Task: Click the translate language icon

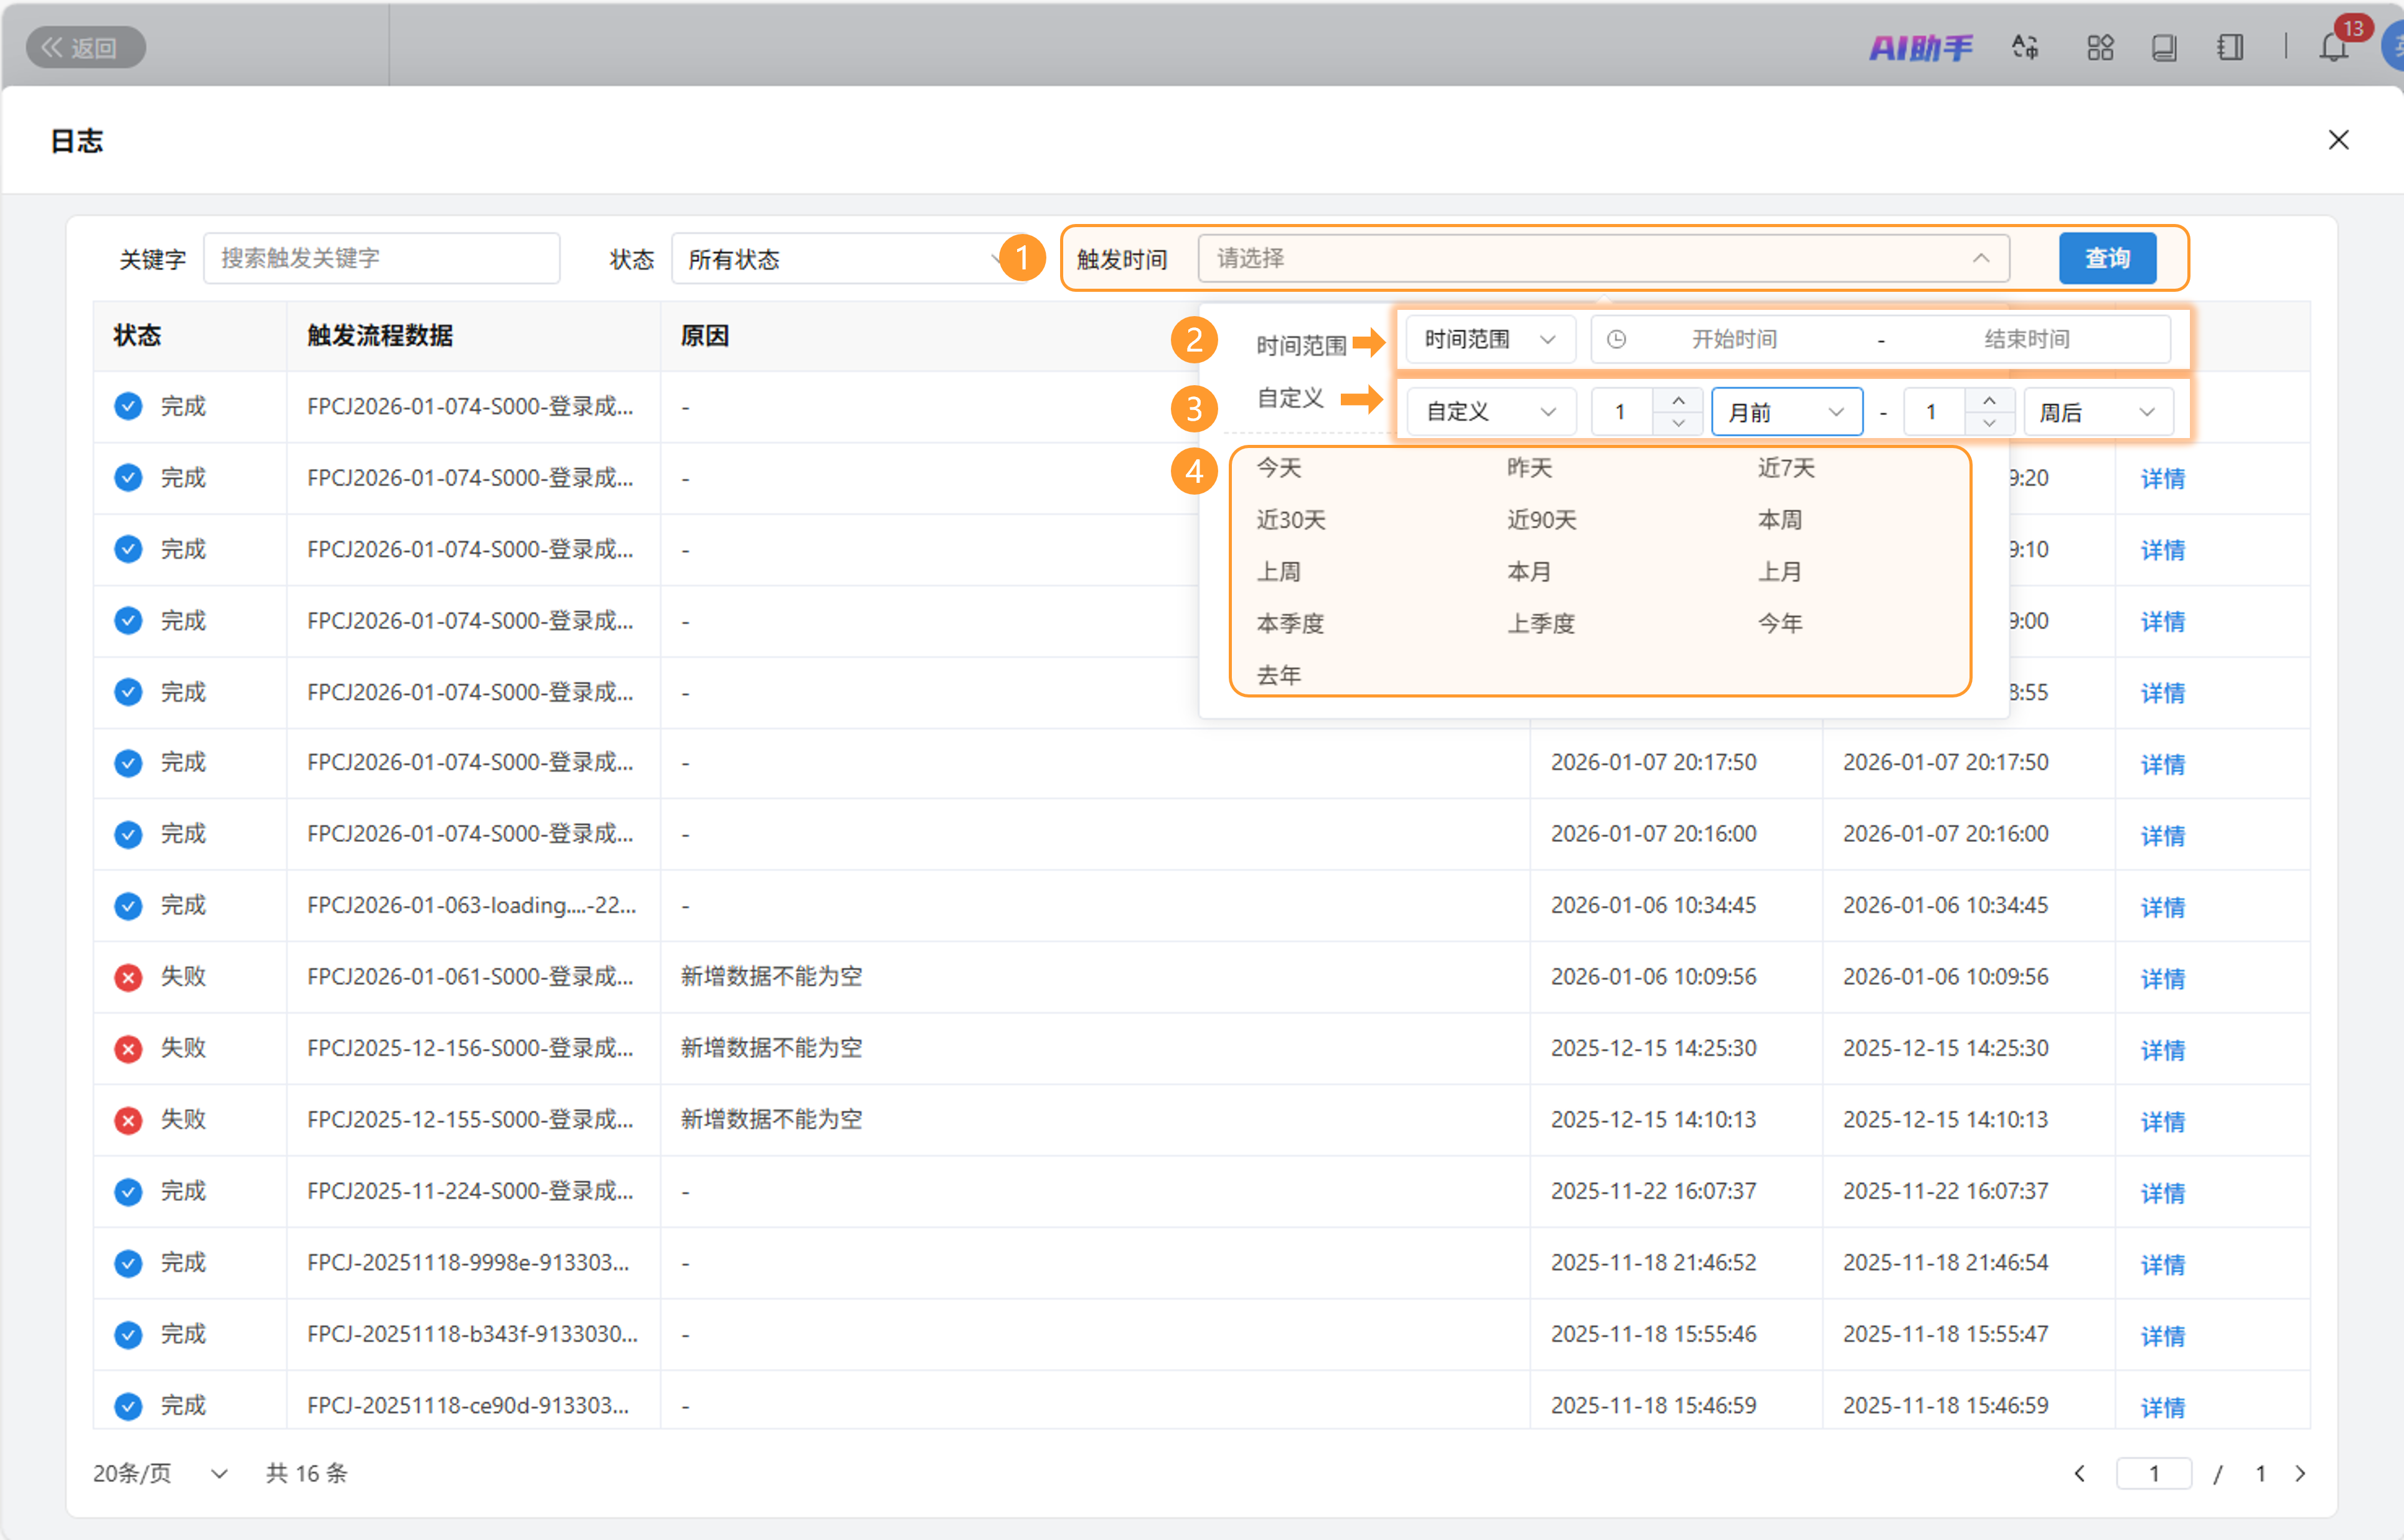Action: click(2025, 47)
